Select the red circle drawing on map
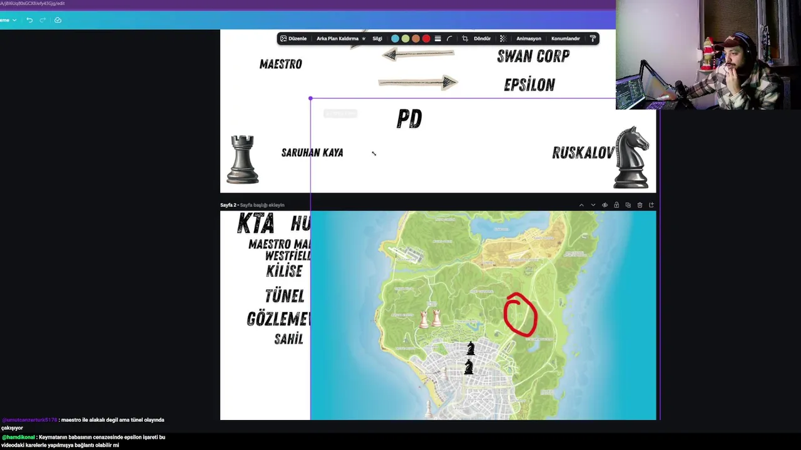Image resolution: width=801 pixels, height=450 pixels. [x=521, y=314]
